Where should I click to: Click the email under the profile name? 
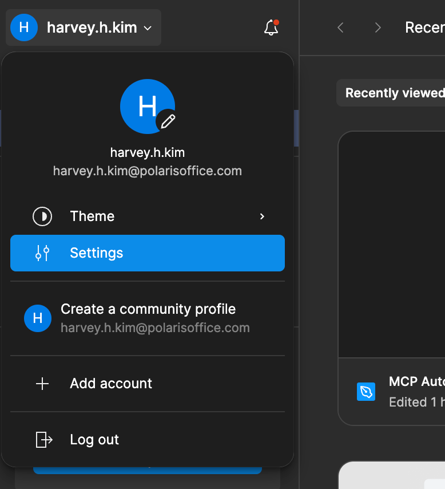click(148, 171)
